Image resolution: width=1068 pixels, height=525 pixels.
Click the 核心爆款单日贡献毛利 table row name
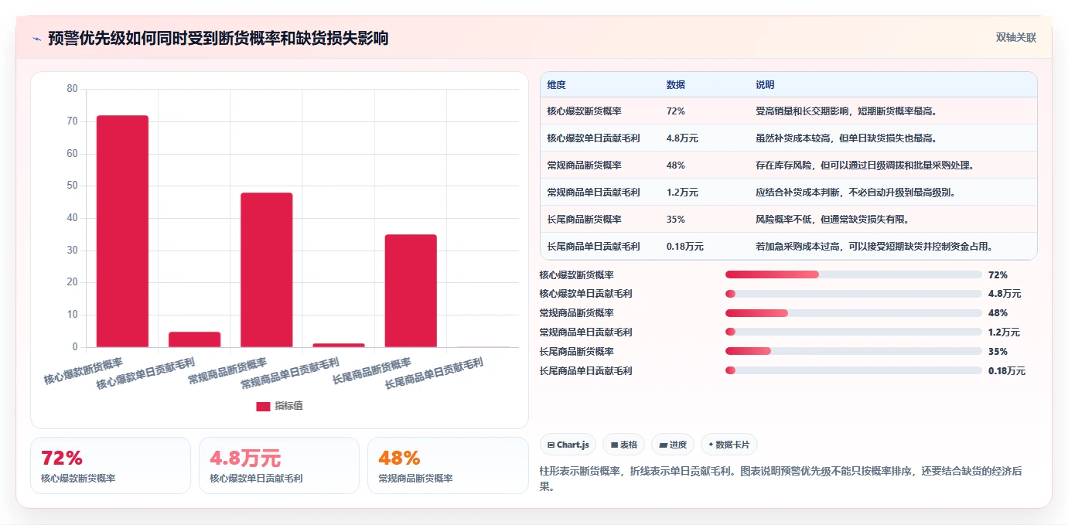coord(593,138)
